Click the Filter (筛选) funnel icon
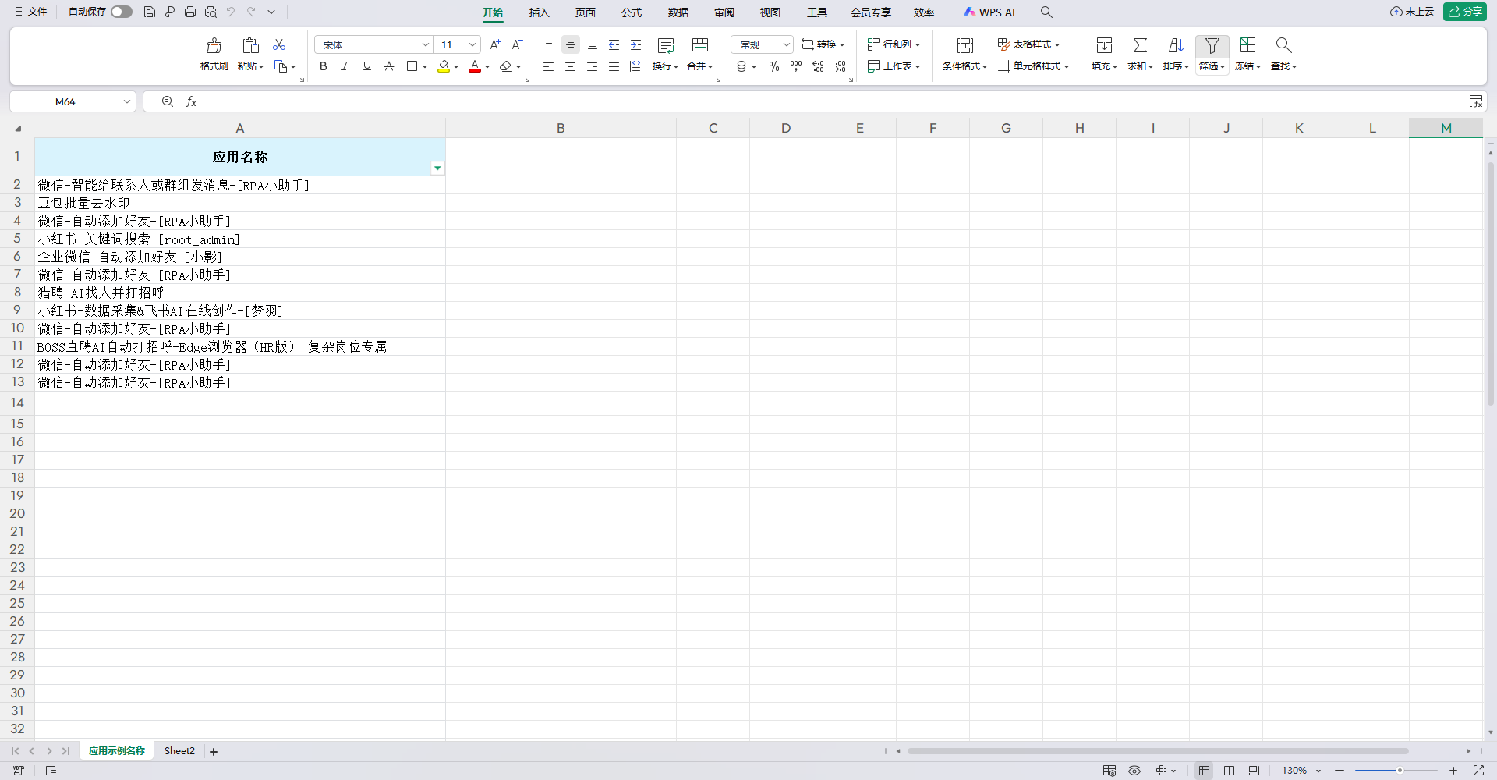The height and width of the screenshot is (780, 1497). (1212, 45)
